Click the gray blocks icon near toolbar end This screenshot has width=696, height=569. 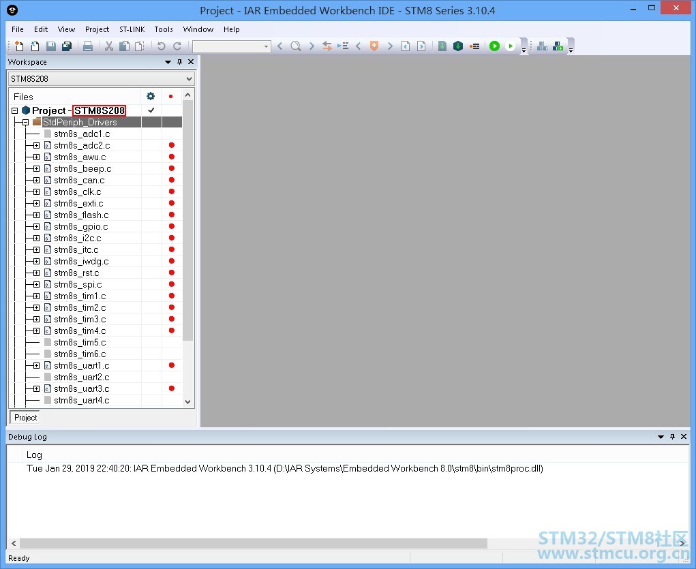(x=542, y=46)
